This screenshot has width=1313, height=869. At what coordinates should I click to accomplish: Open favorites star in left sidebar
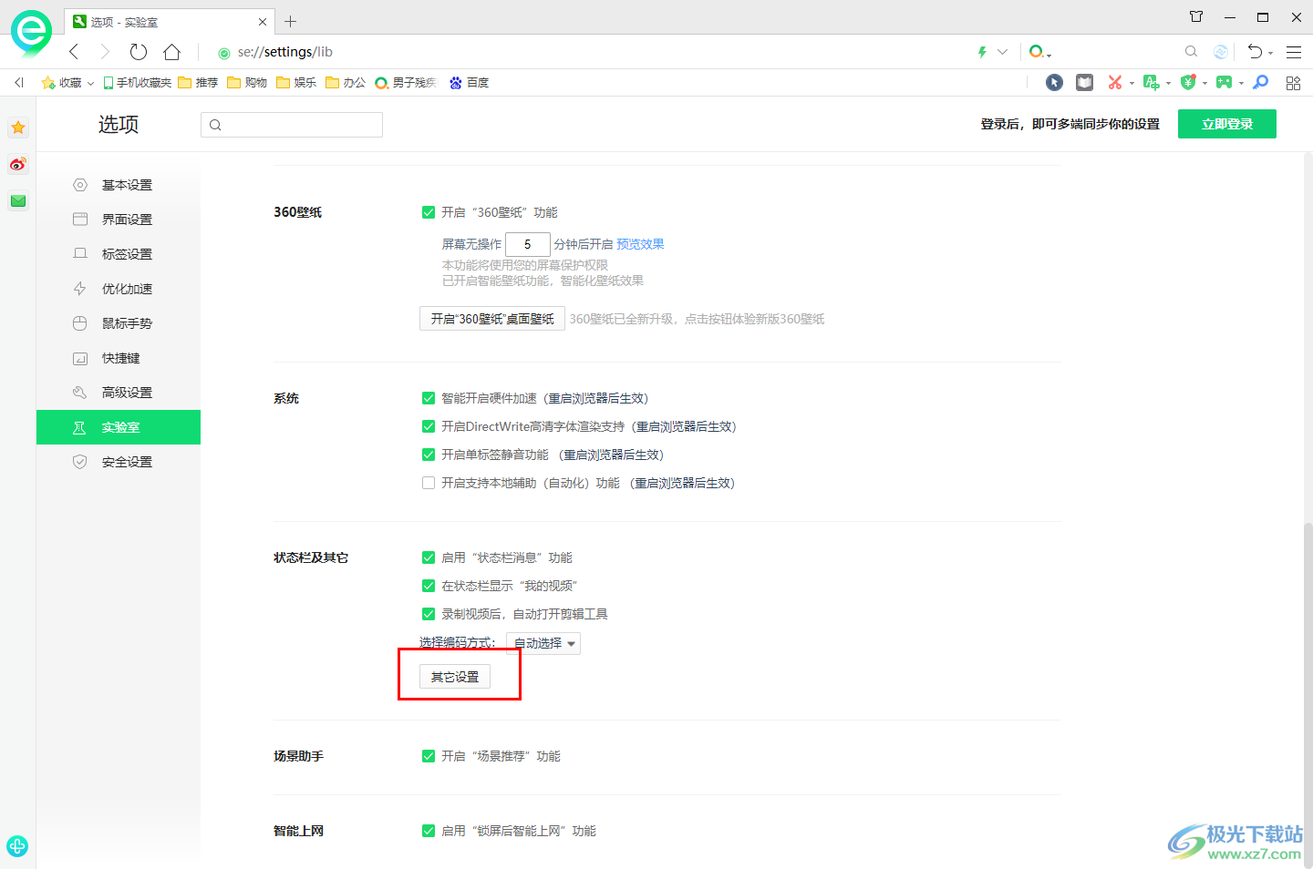click(18, 128)
